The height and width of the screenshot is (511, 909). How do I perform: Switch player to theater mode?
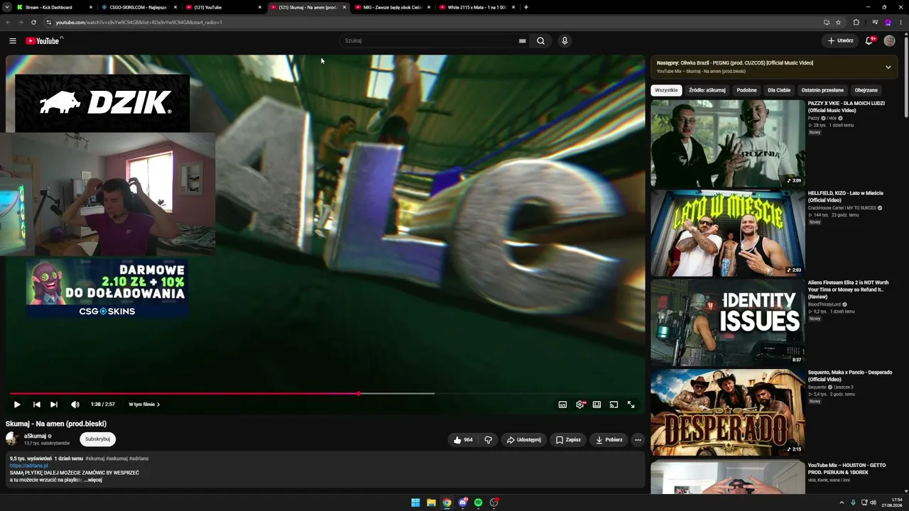point(597,405)
